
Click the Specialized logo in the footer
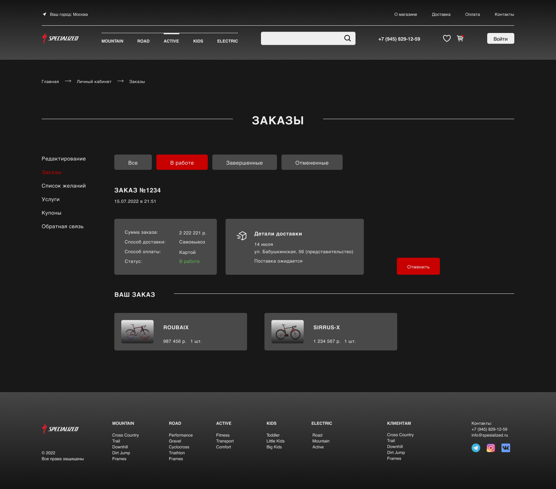coord(60,429)
